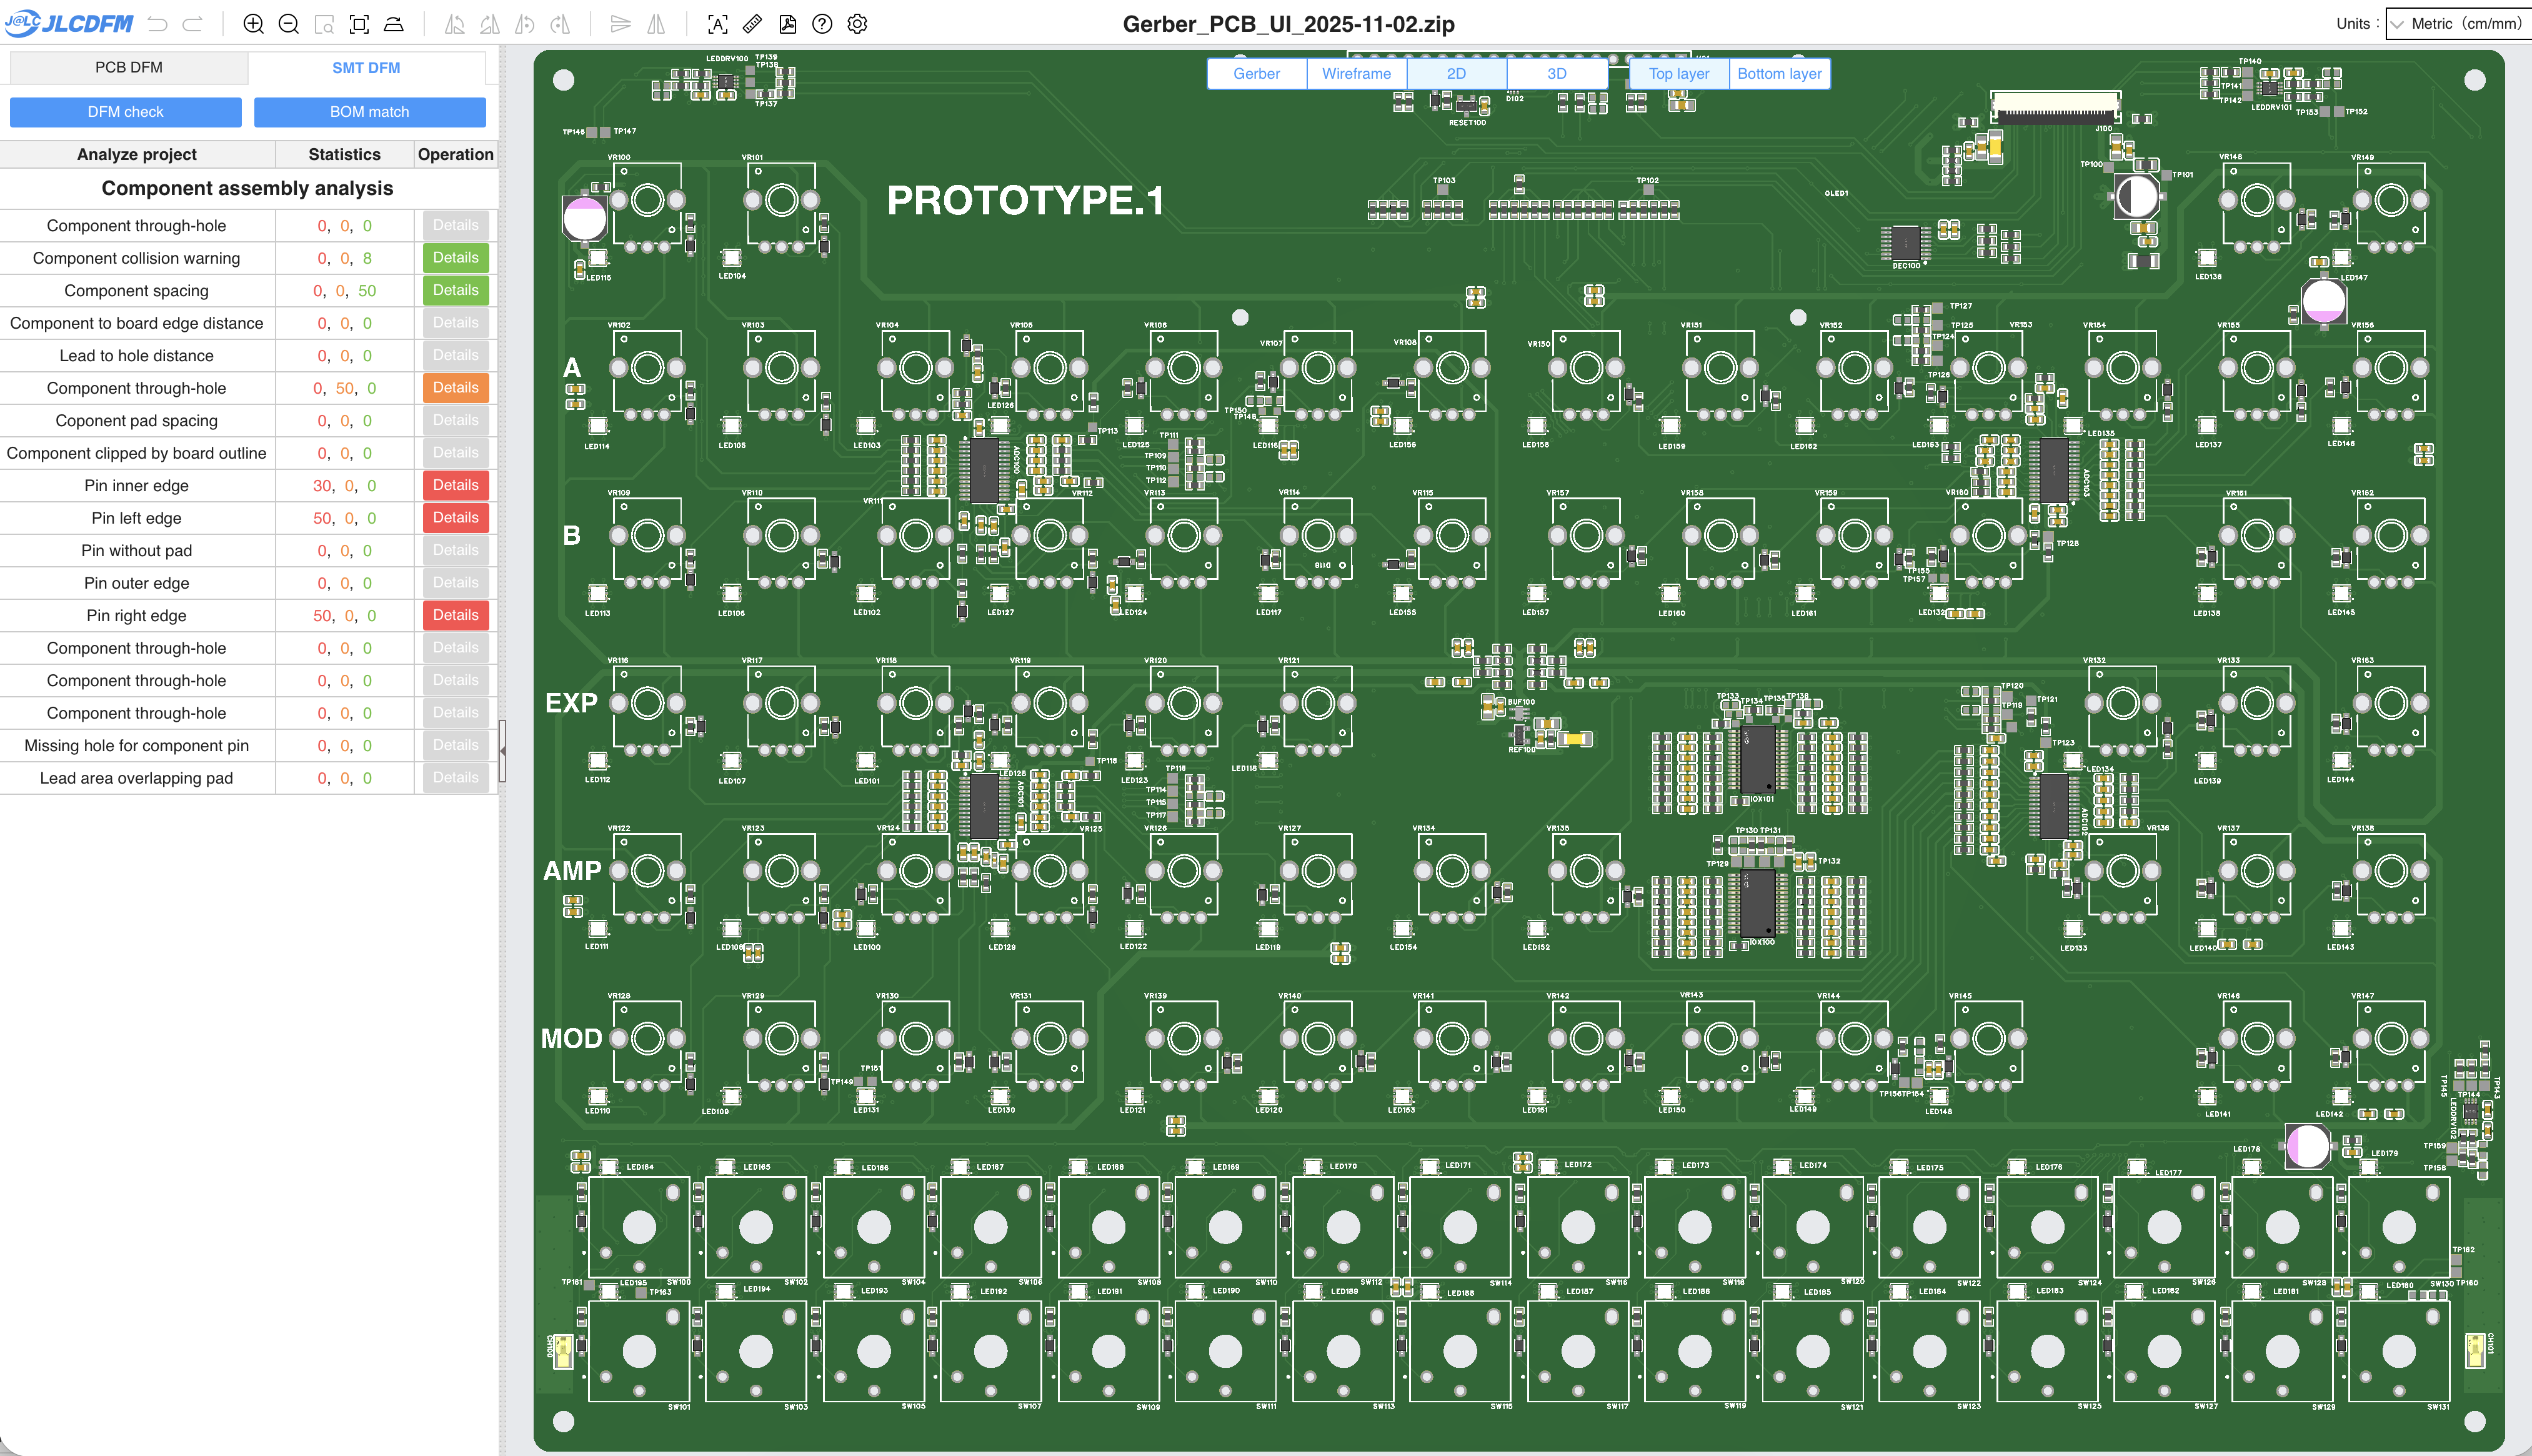Click the flip board view icon
Screen dimensions: 2532x1456
click(x=394, y=24)
